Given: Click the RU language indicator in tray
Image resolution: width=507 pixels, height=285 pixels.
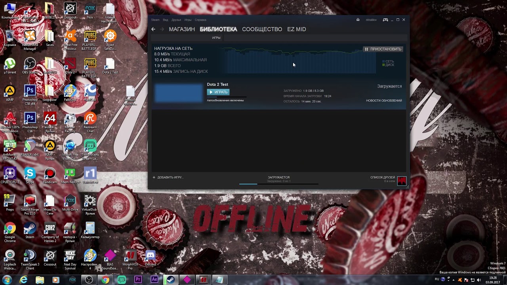Looking at the screenshot, I should [x=437, y=279].
